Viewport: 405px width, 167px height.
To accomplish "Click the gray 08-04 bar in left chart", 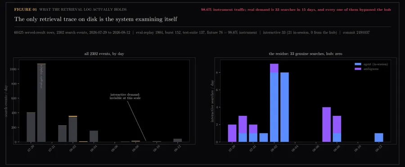I will (94, 136).
